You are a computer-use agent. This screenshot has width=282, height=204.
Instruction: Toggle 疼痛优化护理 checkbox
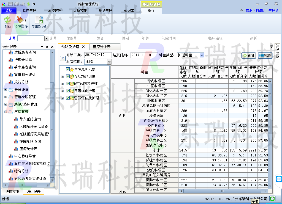click(x=68, y=91)
